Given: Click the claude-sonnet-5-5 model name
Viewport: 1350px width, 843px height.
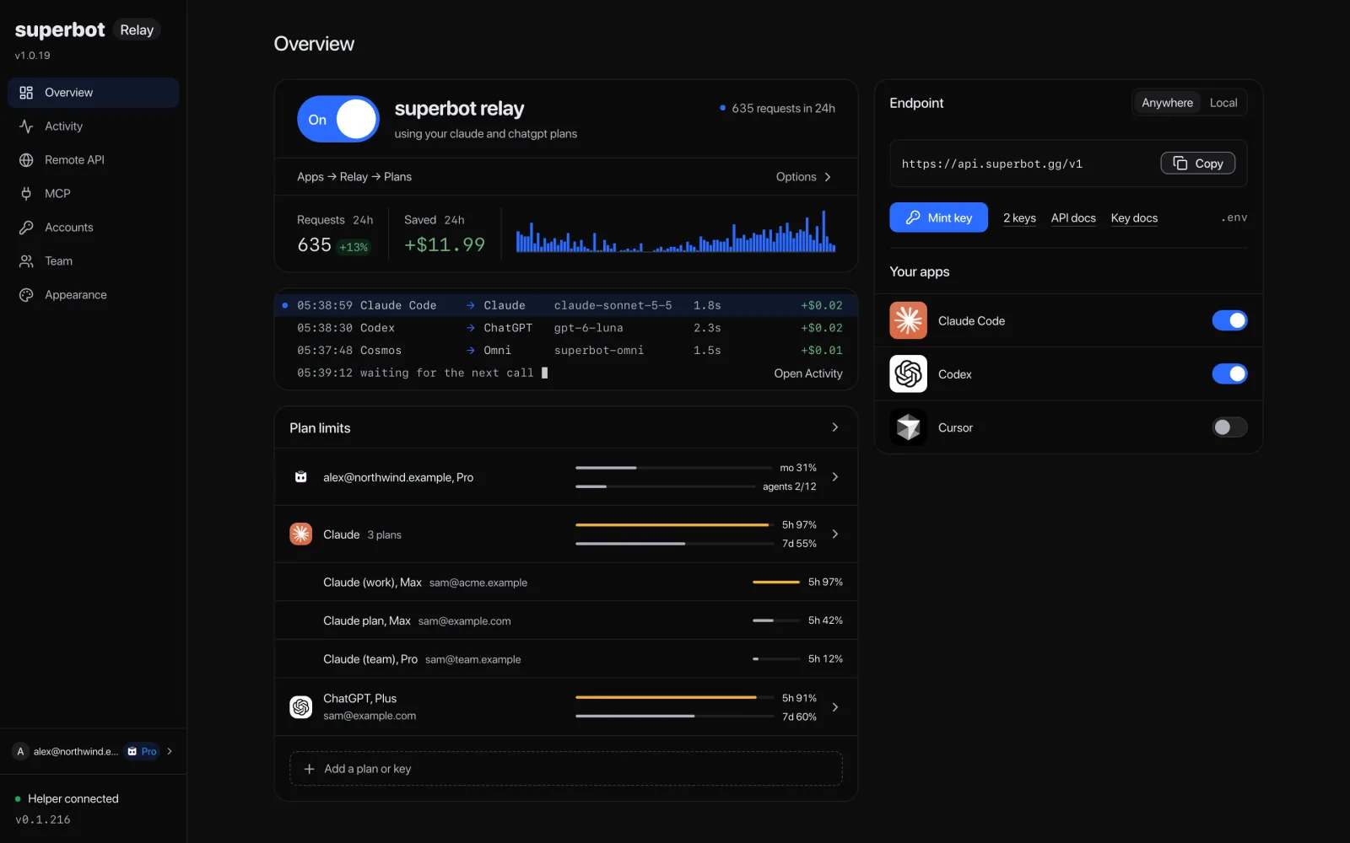Looking at the screenshot, I should (x=613, y=305).
